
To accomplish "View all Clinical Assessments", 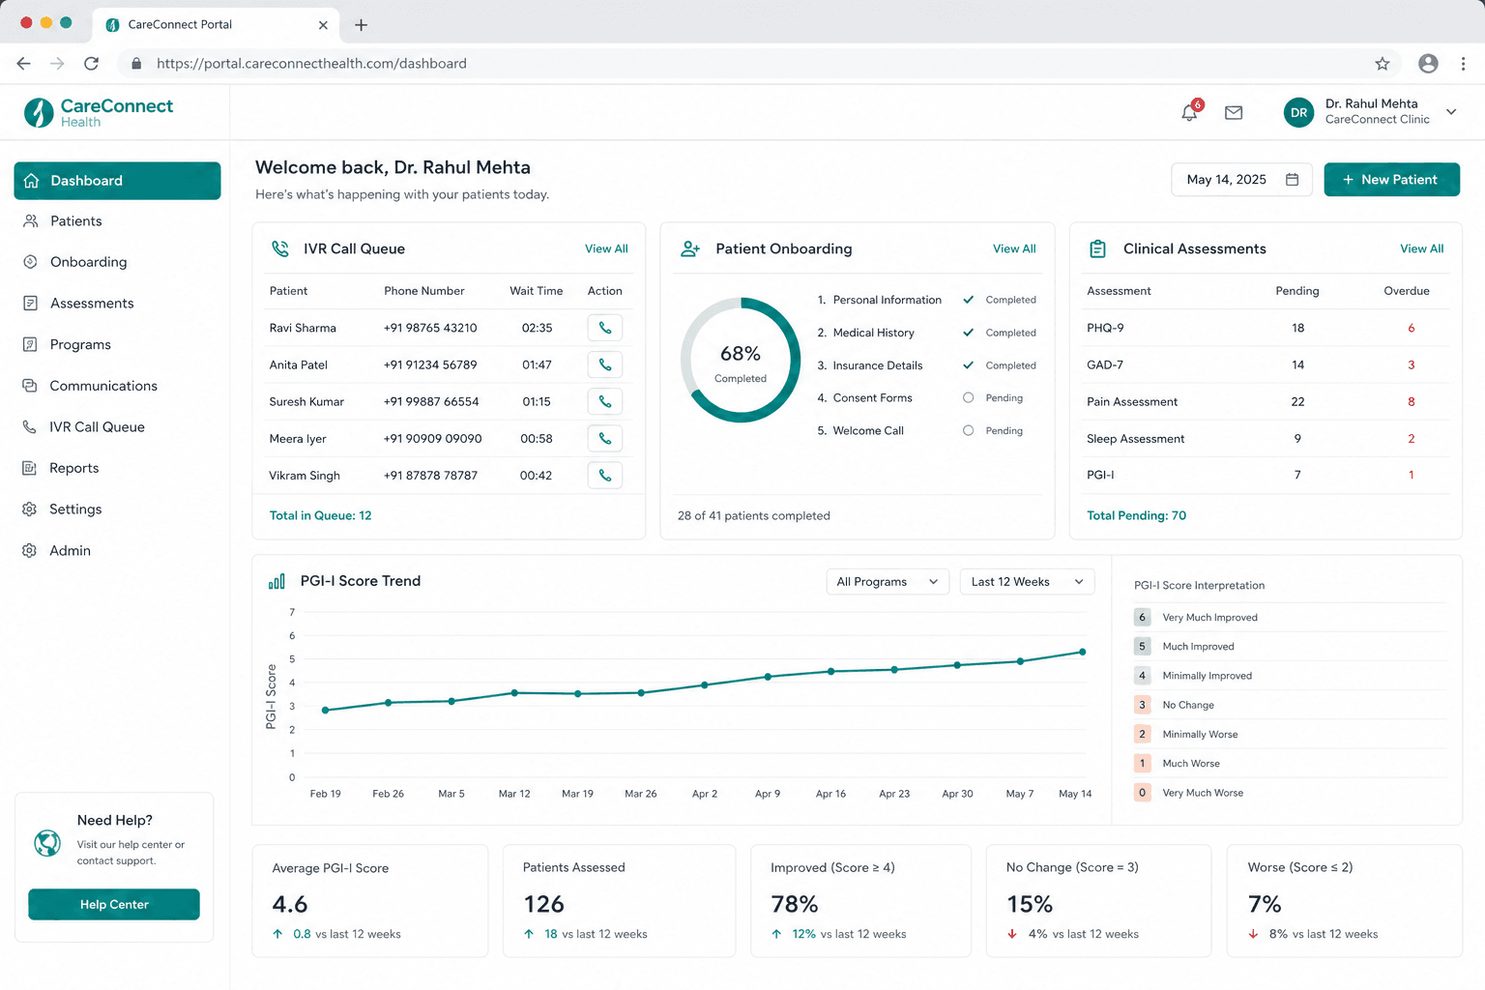I will tap(1421, 248).
